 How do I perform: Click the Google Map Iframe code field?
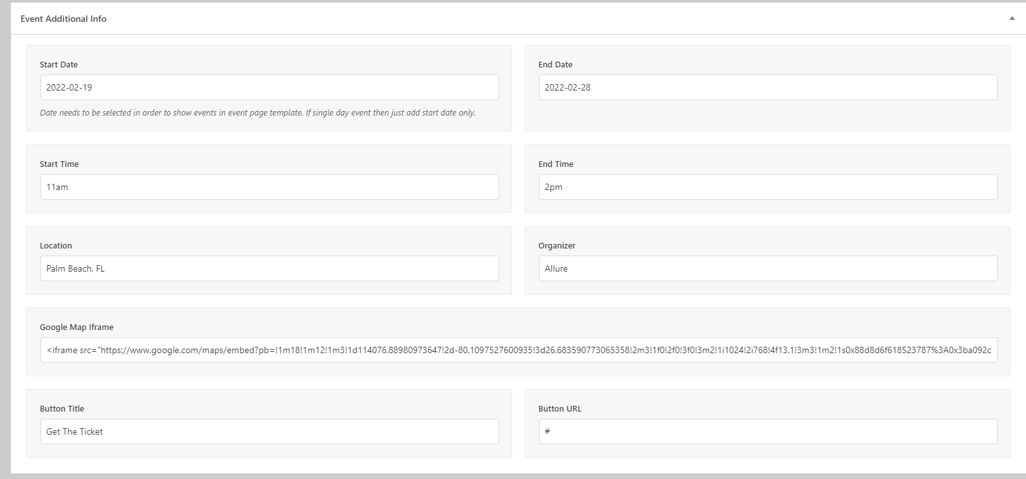[518, 350]
